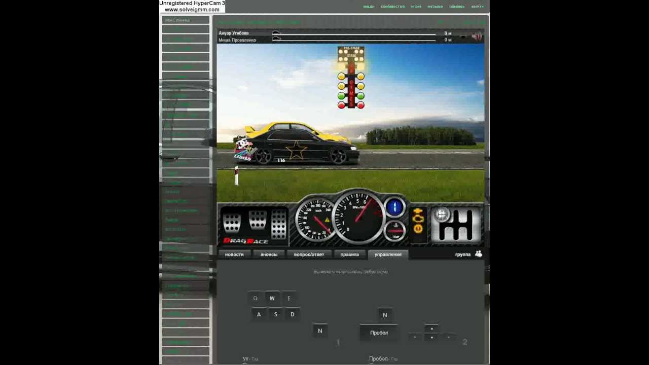649x365 pixels.
Task: Click the D key icon
Action: tap(292, 314)
